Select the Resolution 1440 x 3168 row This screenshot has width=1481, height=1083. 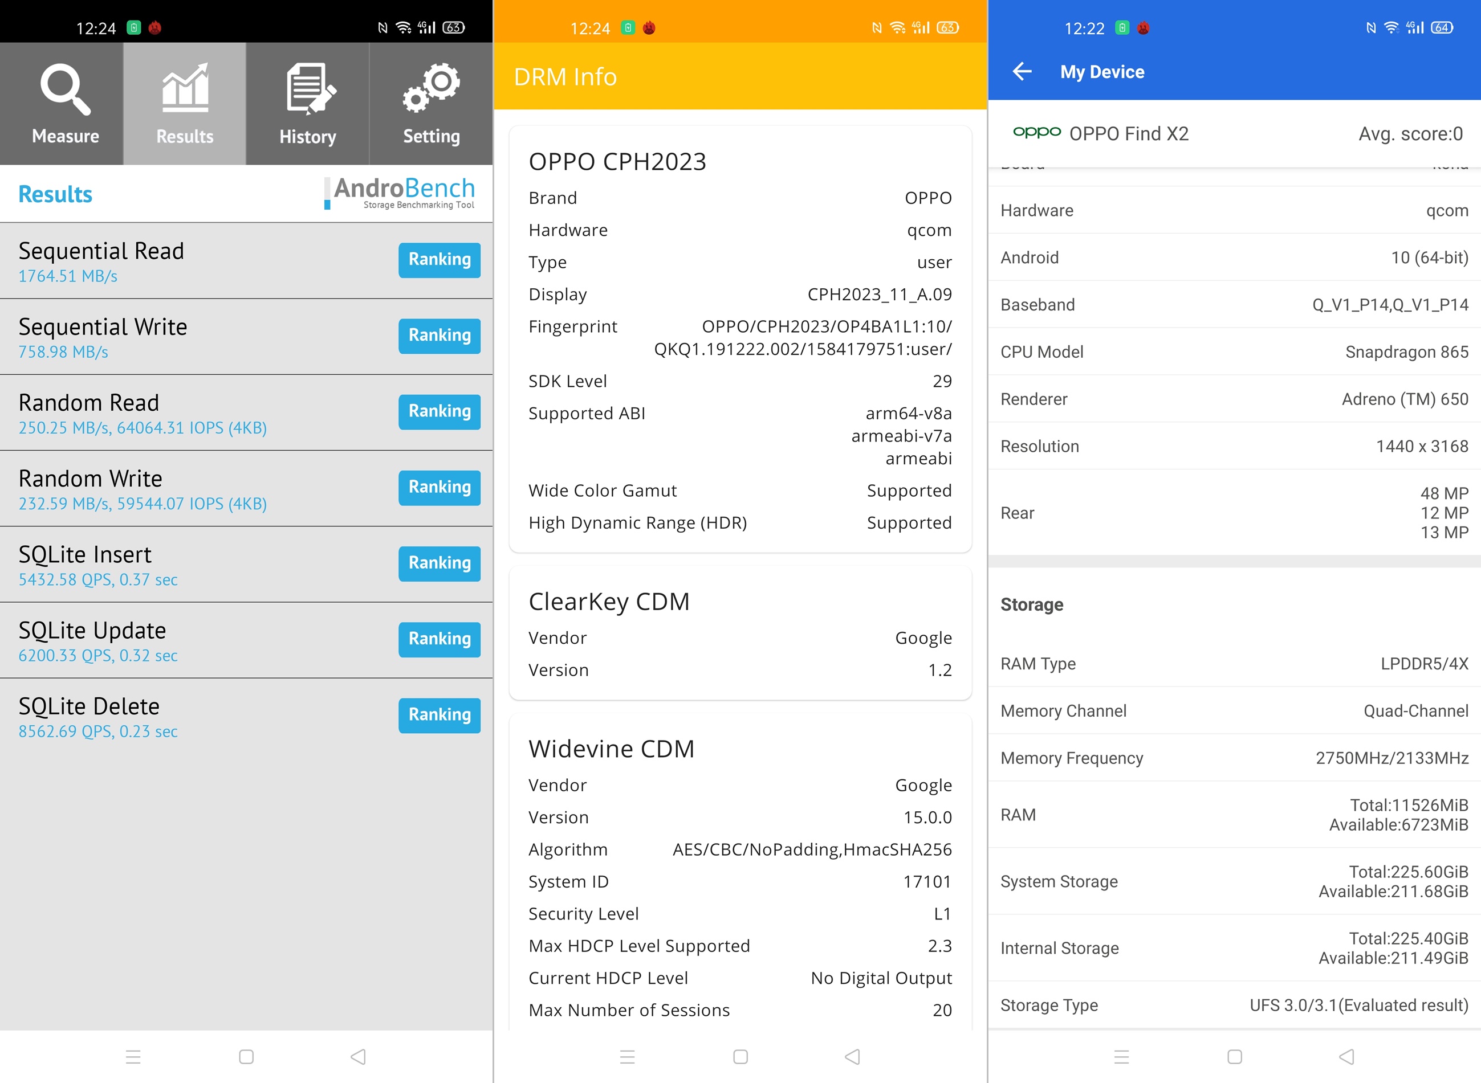click(1234, 447)
